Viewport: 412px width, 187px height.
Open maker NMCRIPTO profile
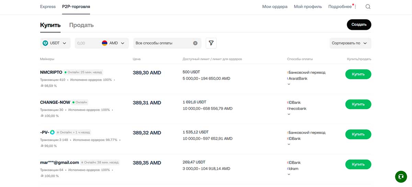click(51, 72)
